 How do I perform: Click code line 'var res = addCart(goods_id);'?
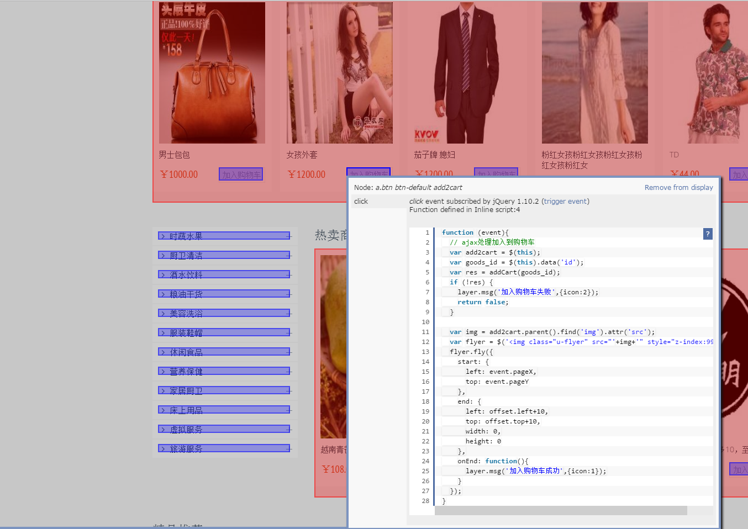point(505,272)
